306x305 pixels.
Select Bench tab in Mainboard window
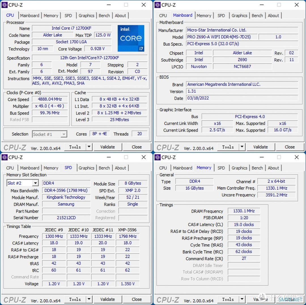coord(257,16)
